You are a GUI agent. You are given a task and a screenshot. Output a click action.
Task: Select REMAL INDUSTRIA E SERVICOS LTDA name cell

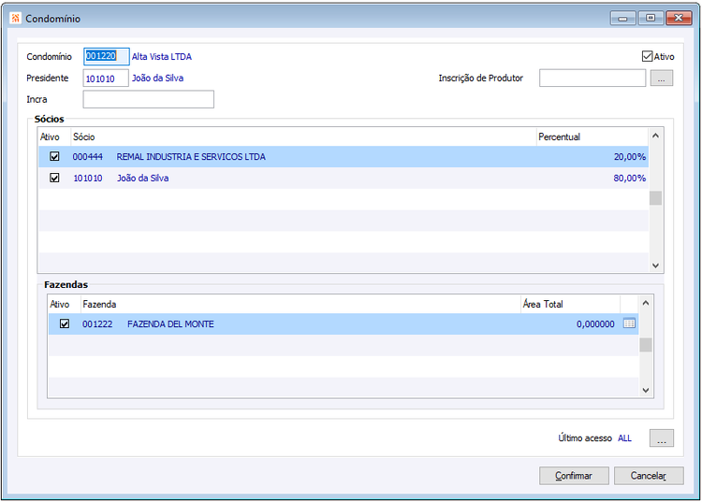click(x=191, y=157)
